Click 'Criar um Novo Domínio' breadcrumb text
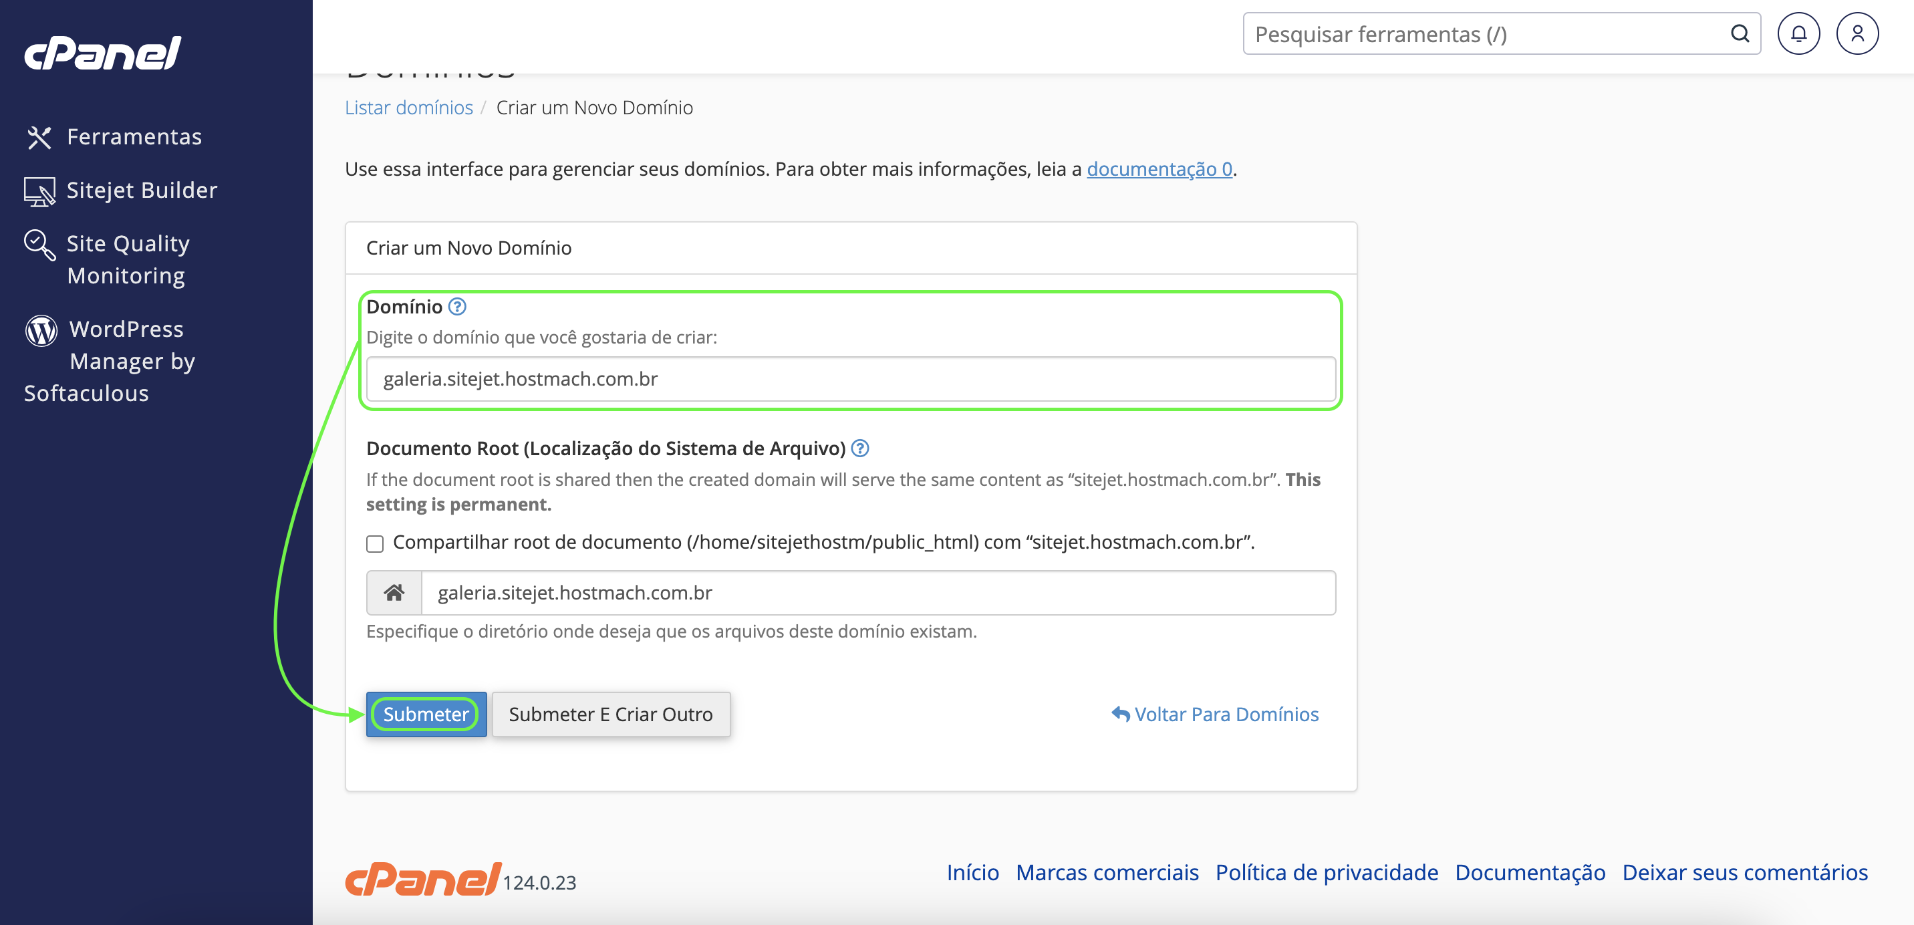The width and height of the screenshot is (1914, 925). point(594,108)
